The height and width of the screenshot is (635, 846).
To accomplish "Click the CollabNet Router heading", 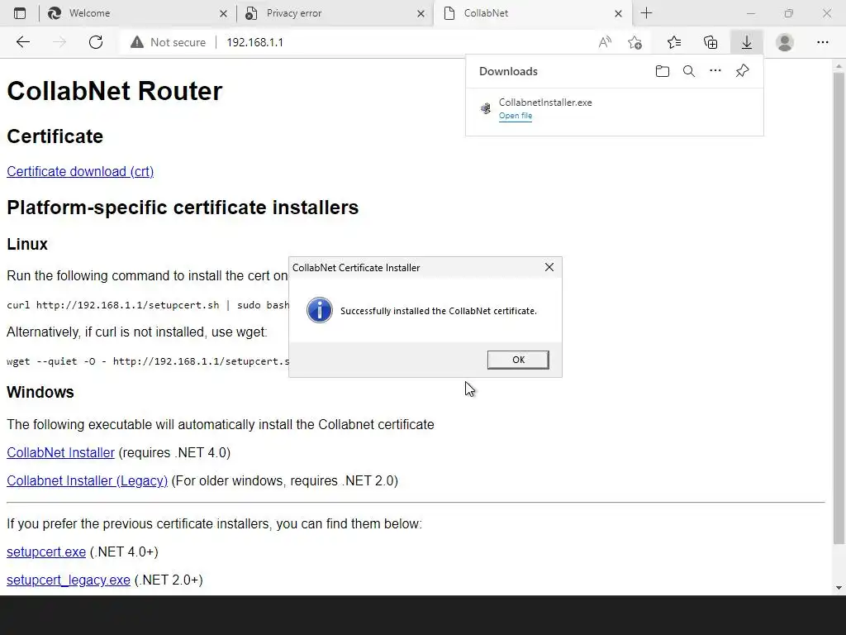I will point(114,91).
